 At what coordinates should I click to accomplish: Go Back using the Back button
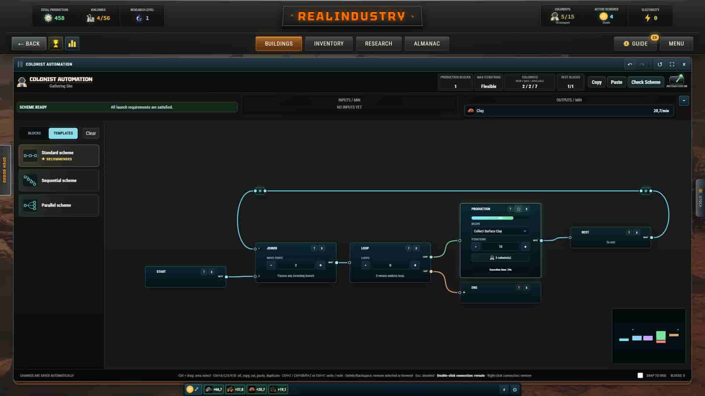click(x=29, y=44)
